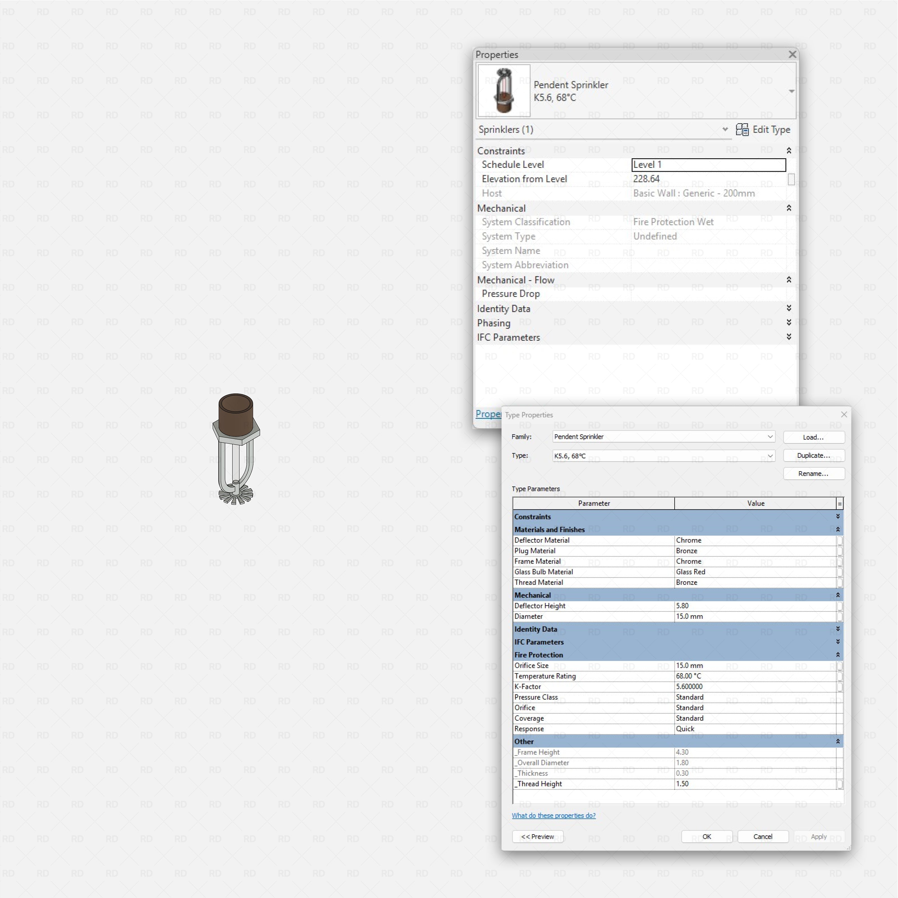Click the Schedule Level value field
898x898 pixels.
708,164
